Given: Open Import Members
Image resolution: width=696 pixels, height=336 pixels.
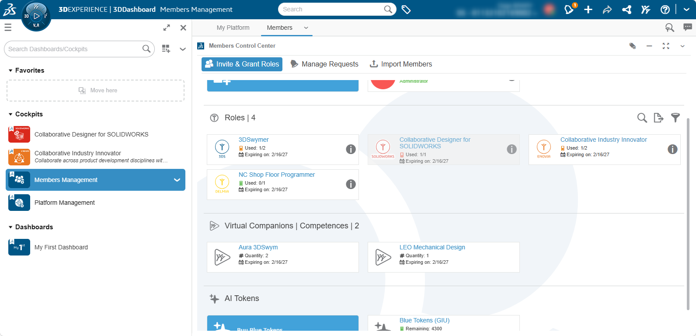Looking at the screenshot, I should 401,64.
